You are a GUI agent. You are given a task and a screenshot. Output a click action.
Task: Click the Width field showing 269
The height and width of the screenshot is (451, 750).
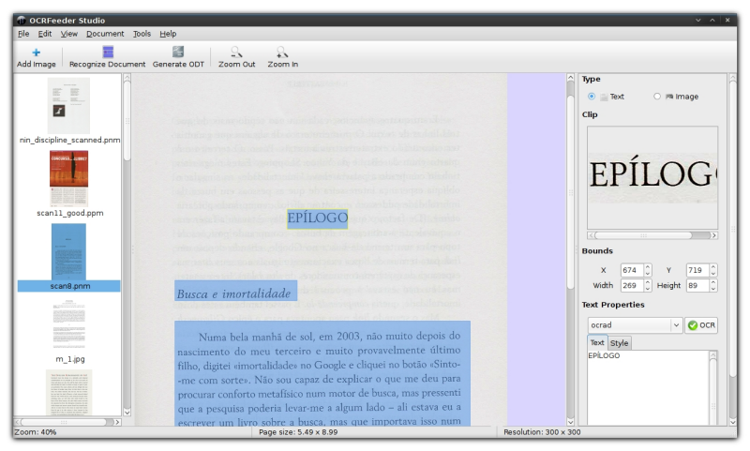pos(632,286)
